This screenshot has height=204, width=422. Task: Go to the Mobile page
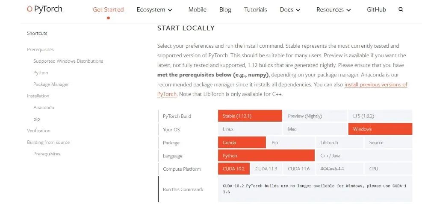(197, 10)
